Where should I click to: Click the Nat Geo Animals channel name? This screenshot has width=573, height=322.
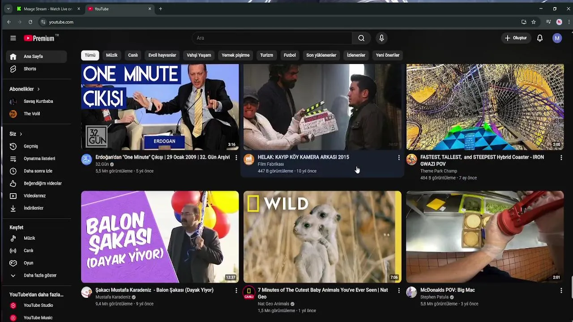coord(274,304)
